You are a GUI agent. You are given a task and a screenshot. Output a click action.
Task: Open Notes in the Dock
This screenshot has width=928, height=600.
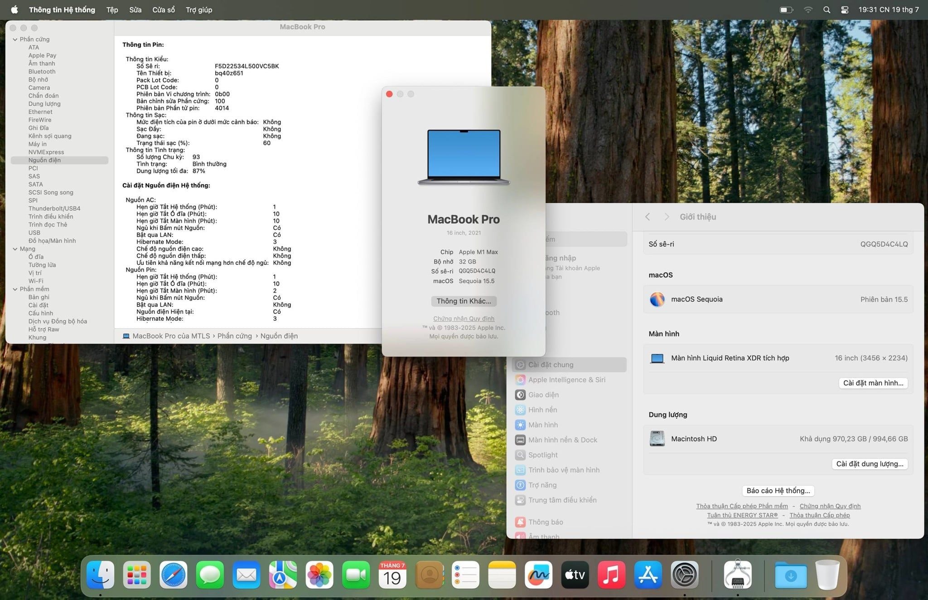(502, 575)
